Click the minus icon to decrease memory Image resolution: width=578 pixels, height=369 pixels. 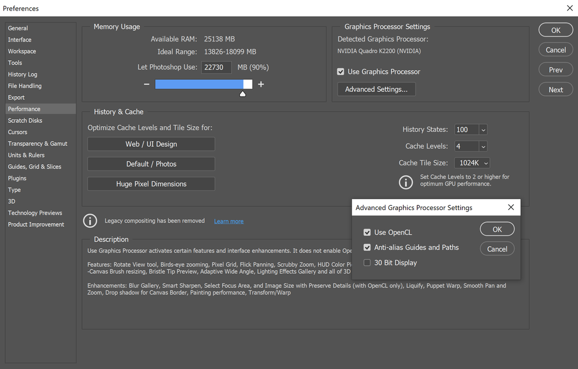147,84
